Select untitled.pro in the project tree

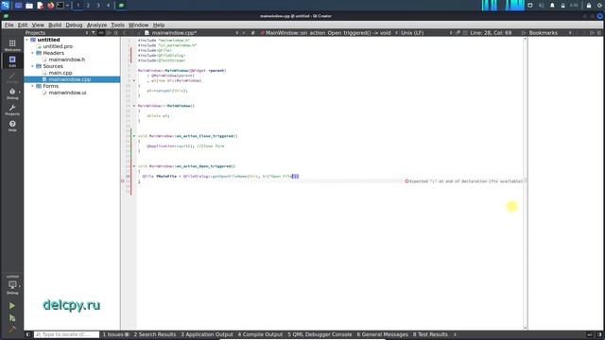58,46
